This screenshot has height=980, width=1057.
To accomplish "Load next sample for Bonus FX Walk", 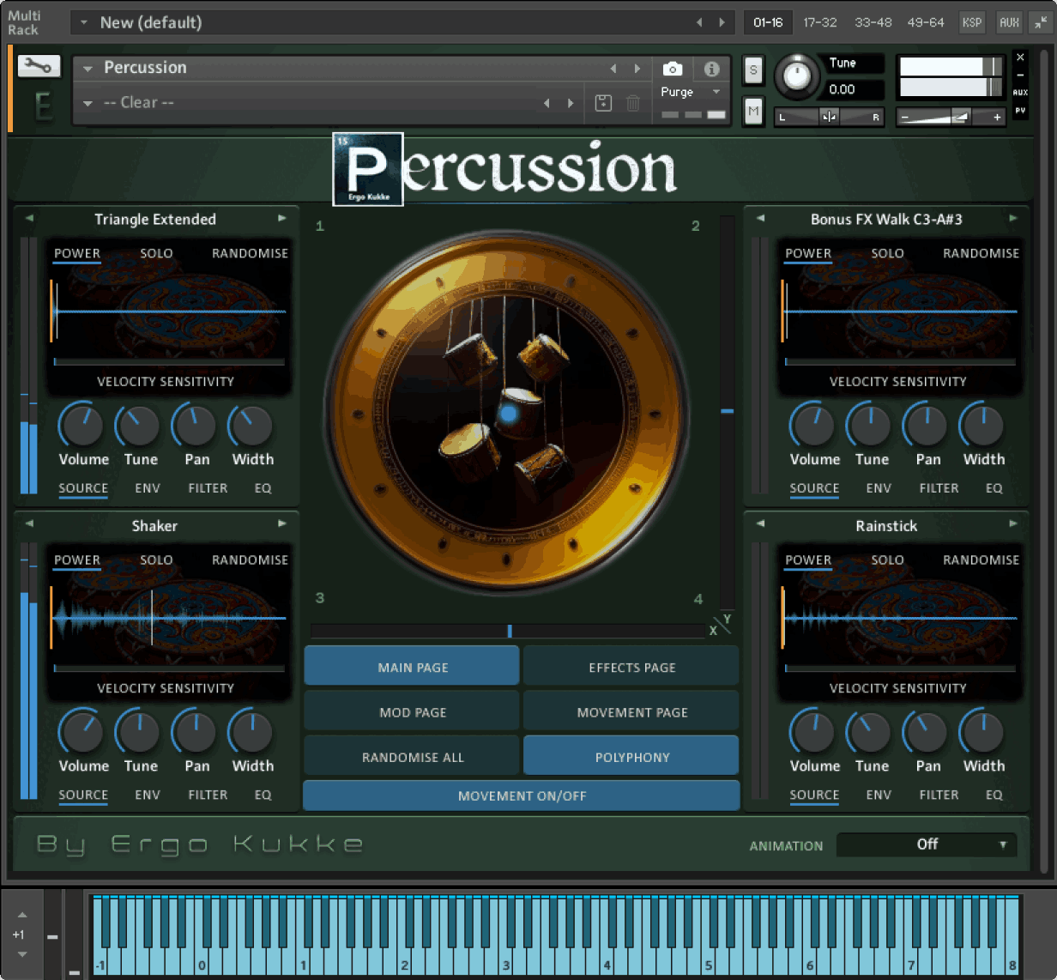I will tap(1013, 219).
